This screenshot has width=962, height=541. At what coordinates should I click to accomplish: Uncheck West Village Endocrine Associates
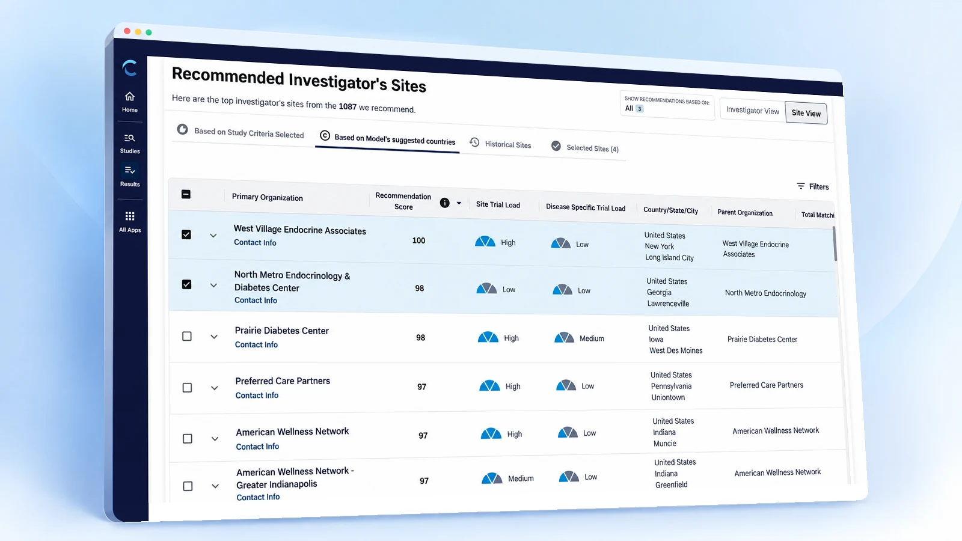pyautogui.click(x=186, y=234)
